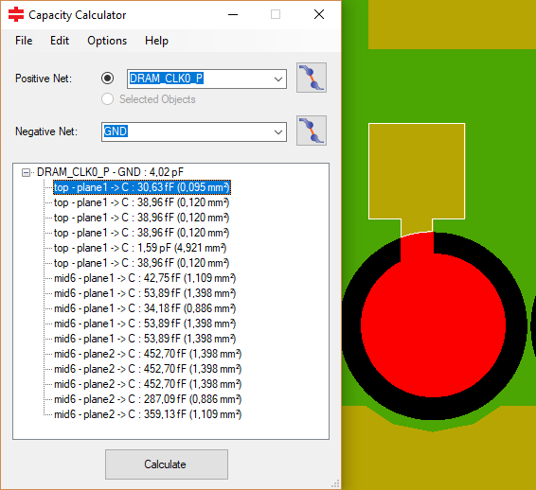Select row mid6 - plane2 359,13 fF (1,109 mm²)
This screenshot has width=536, height=490.
pyautogui.click(x=148, y=414)
